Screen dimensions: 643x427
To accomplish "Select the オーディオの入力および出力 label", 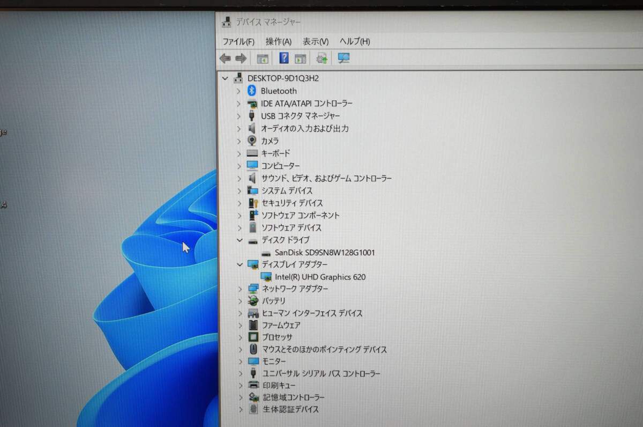I will tap(305, 128).
